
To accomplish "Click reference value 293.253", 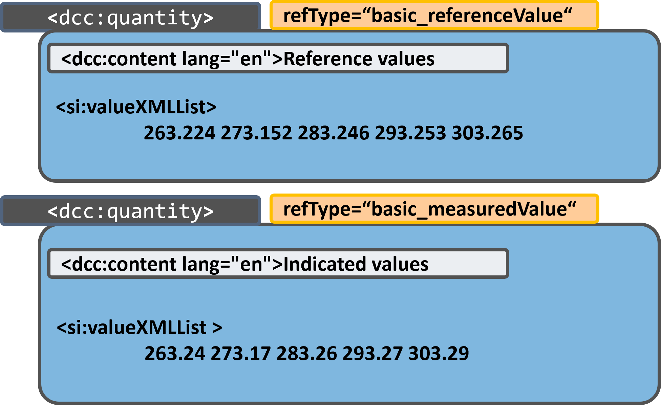I will [x=410, y=133].
